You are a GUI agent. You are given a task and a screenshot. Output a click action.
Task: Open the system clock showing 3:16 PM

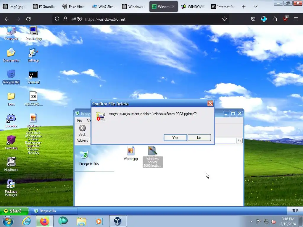click(288, 221)
